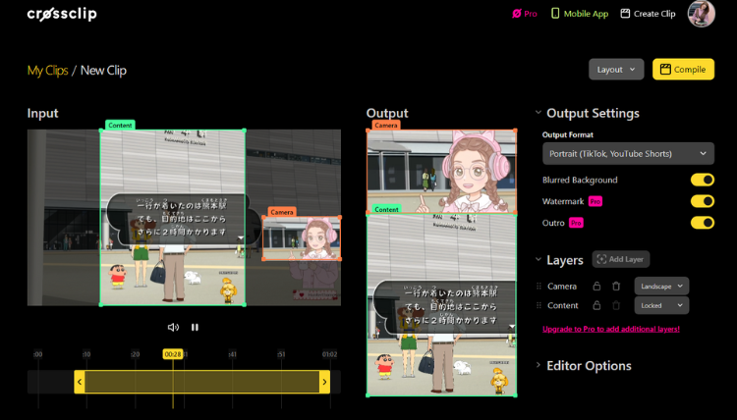Click the Pro badge beside Outro
Screen dimensions: 737x420
(x=576, y=223)
